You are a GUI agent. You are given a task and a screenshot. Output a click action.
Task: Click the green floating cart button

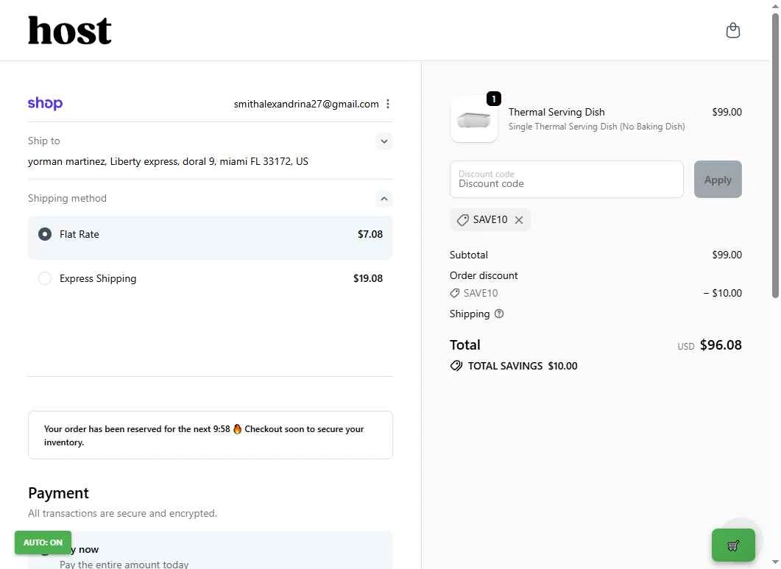point(732,545)
